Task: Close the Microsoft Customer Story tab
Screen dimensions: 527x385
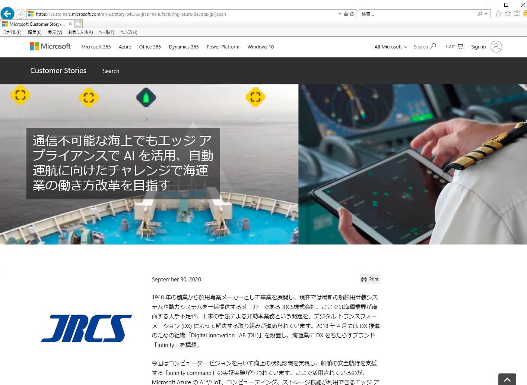Action: click(70, 24)
